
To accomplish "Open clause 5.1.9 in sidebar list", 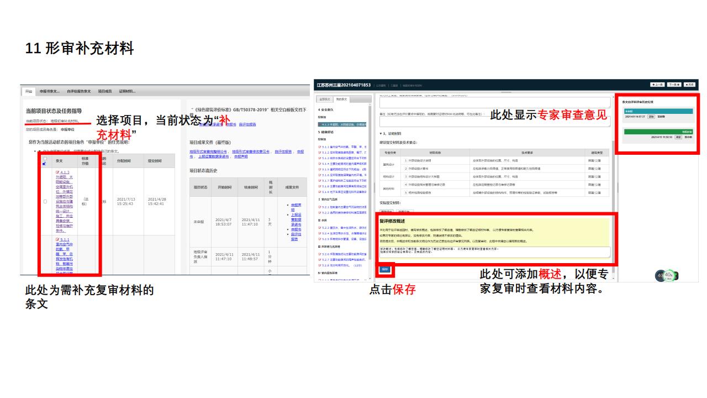I will [342, 192].
